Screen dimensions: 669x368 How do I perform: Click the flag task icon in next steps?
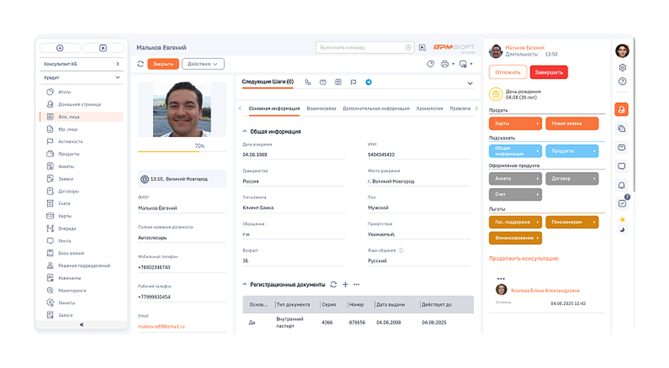[353, 82]
